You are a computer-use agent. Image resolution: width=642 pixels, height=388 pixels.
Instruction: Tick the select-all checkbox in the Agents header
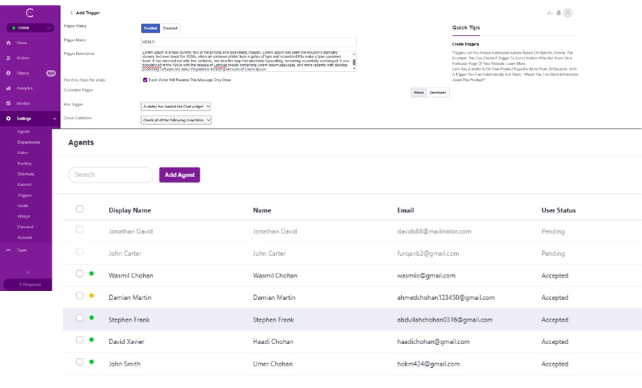(80, 209)
